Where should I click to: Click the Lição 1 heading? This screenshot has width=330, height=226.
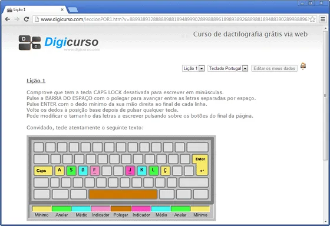click(36, 81)
